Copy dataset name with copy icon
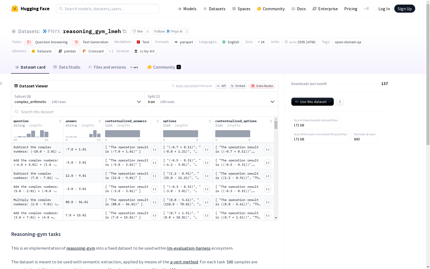 (124, 31)
